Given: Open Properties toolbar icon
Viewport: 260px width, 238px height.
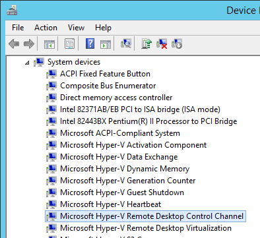Looking at the screenshot, I should click(x=69, y=44).
